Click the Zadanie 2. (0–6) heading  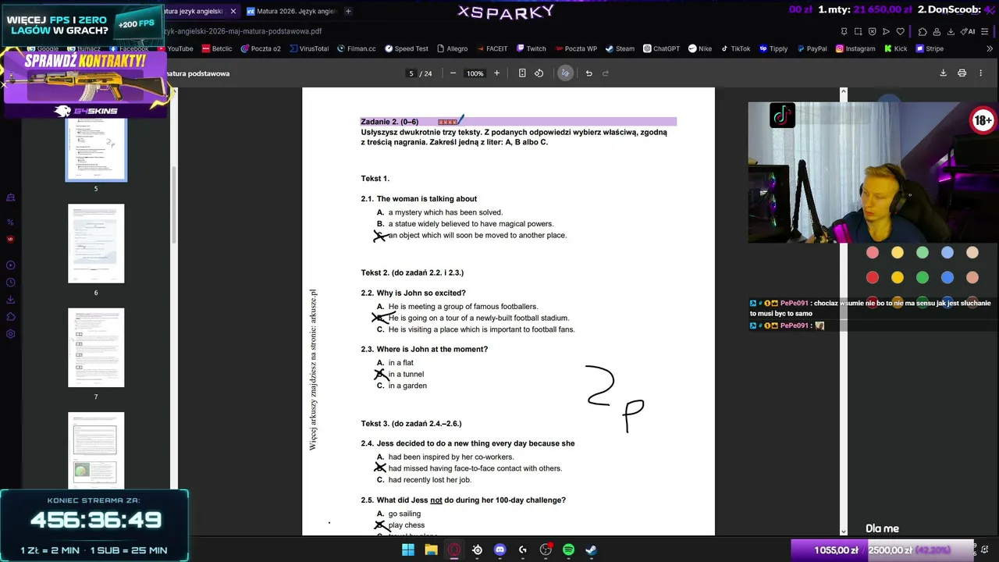point(389,122)
